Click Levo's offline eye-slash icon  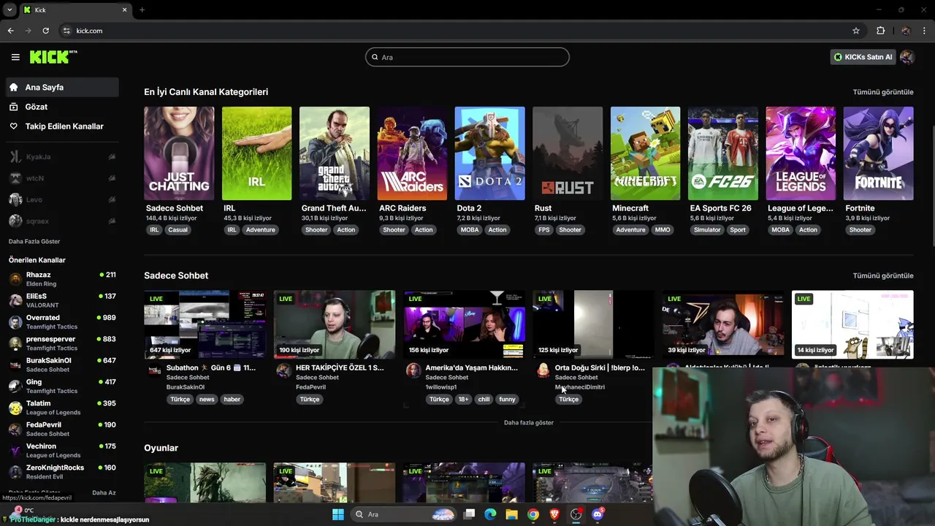coord(112,199)
